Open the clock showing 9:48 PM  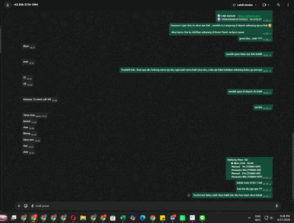coord(283,218)
